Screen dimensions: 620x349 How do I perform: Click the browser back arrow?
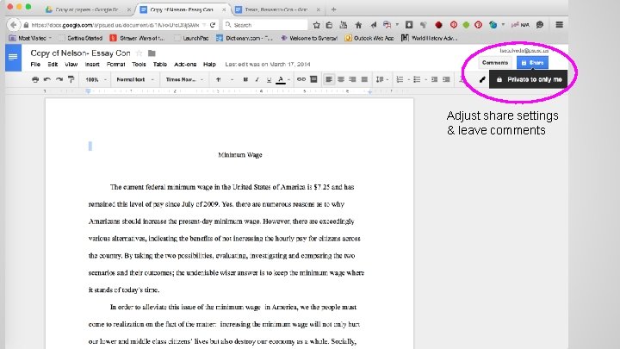pyautogui.click(x=14, y=25)
